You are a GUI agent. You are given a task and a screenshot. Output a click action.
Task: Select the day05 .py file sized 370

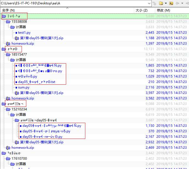[x=46, y=131]
